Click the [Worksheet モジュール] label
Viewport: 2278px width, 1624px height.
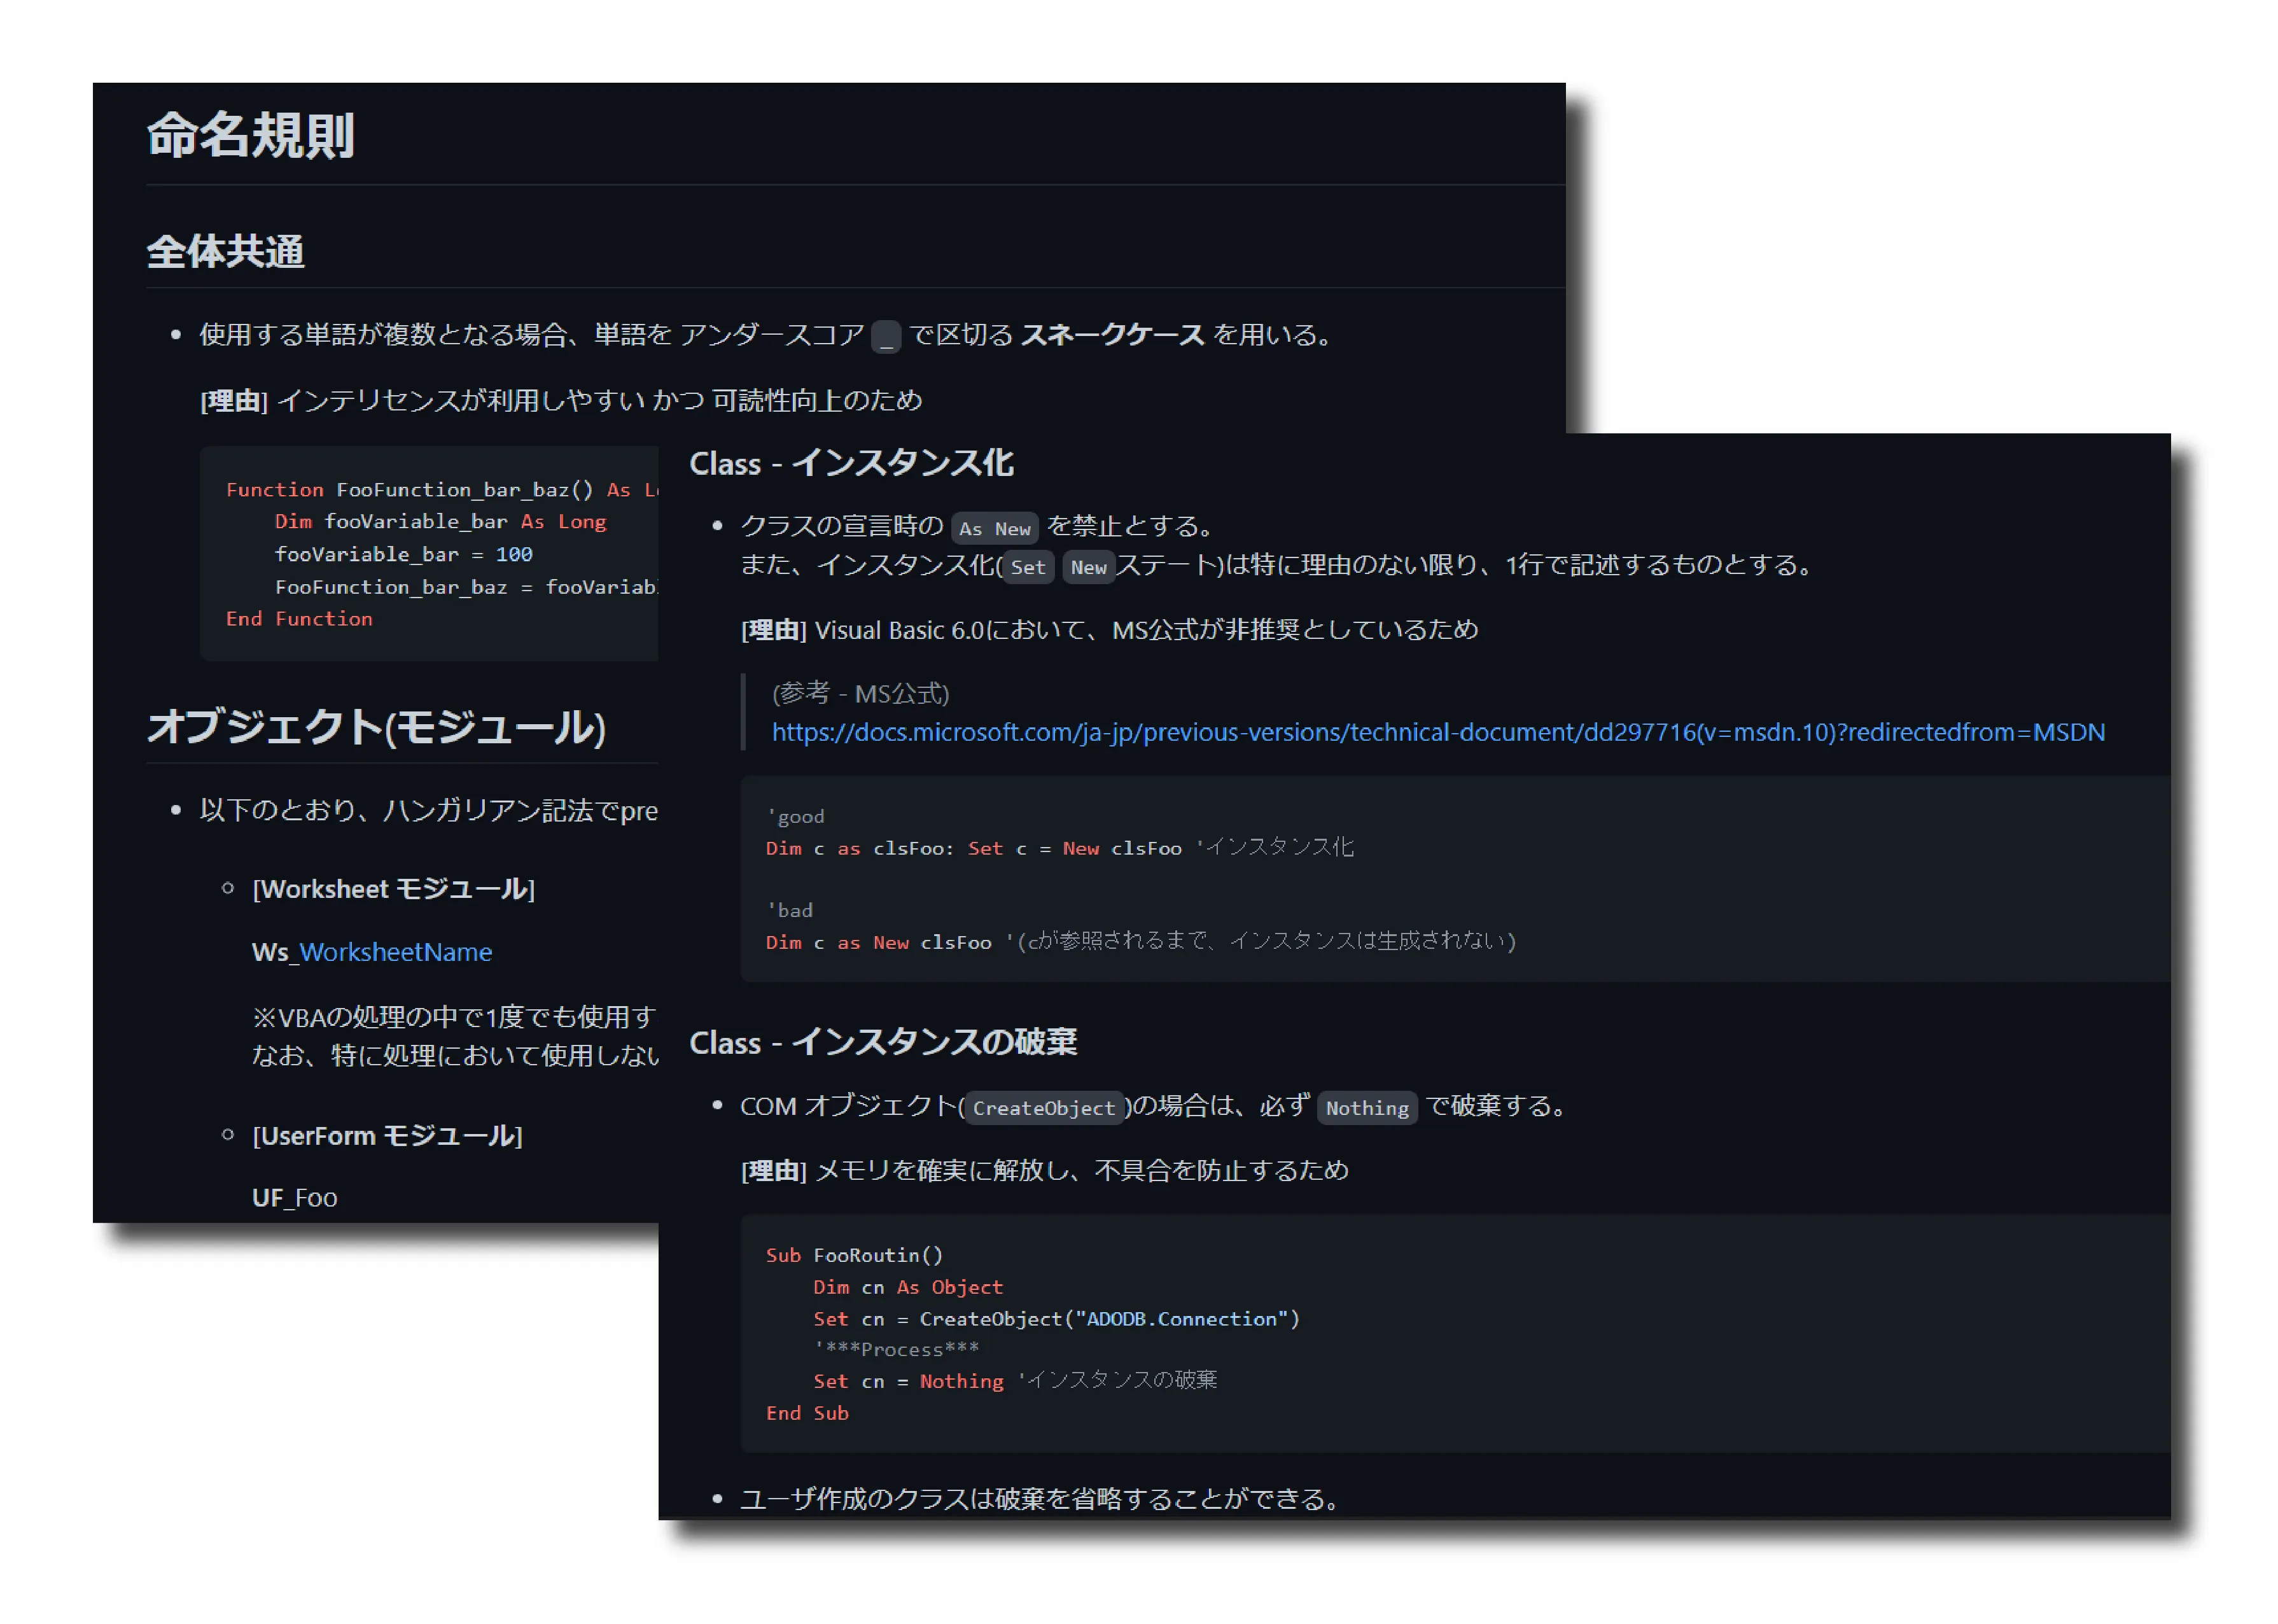pyautogui.click(x=394, y=888)
